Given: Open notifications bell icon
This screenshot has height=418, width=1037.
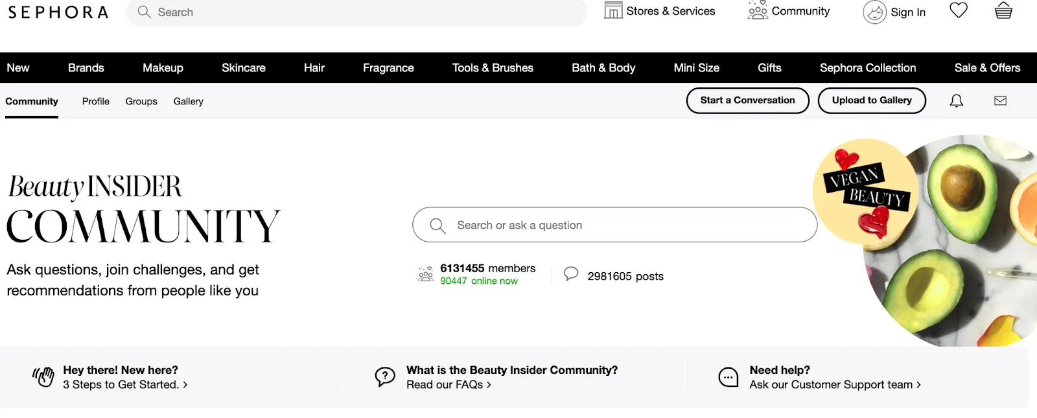Looking at the screenshot, I should (957, 100).
